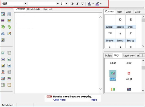Insert a horizontal rule line
This screenshot has height=107, width=145.
click(x=3, y=20)
